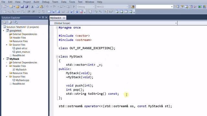The width and height of the screenshot is (207, 116).
Task: Click the Find in Files icon
Action: tap(133, 6)
